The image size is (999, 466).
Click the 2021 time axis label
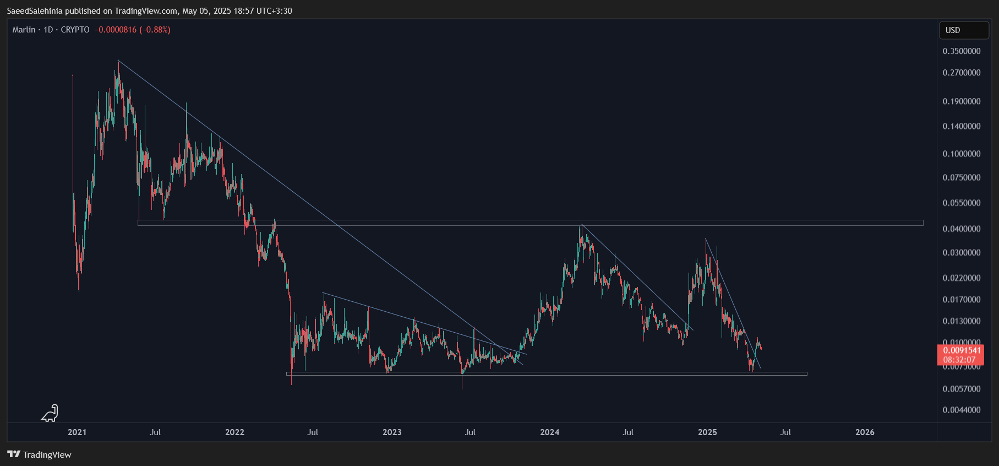point(77,432)
